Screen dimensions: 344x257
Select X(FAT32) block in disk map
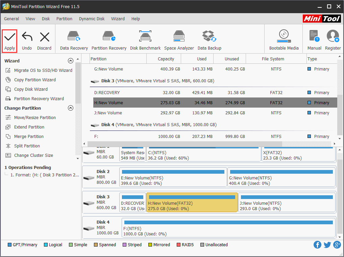point(298,154)
